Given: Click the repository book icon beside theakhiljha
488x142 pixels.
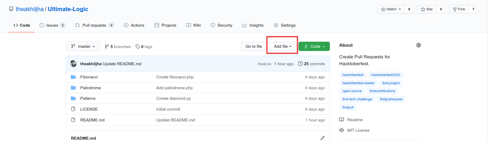Looking at the screenshot, I should click(11, 9).
